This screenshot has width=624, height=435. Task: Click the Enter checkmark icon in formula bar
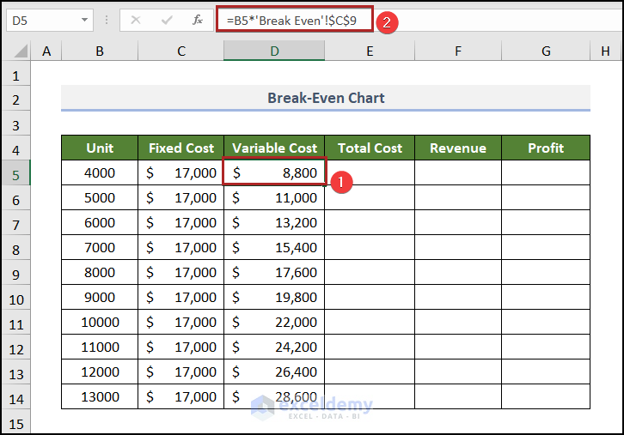166,20
